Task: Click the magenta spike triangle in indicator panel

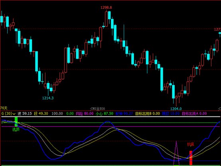Action: click(x=176, y=153)
